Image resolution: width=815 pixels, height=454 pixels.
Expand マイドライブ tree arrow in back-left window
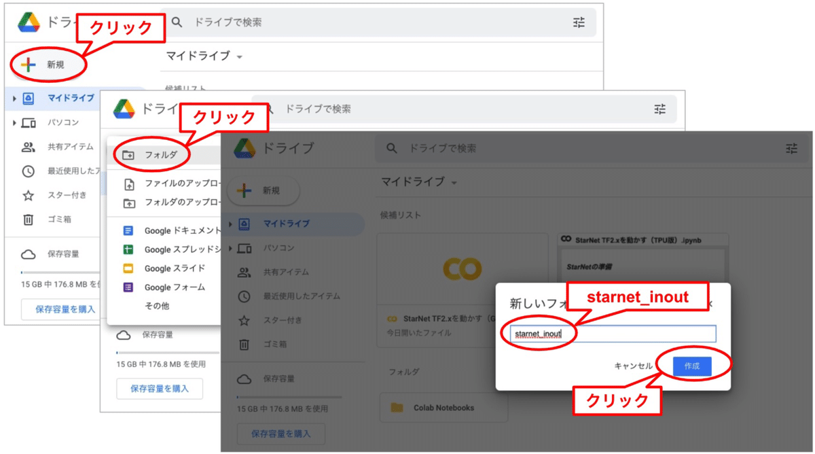tap(14, 99)
